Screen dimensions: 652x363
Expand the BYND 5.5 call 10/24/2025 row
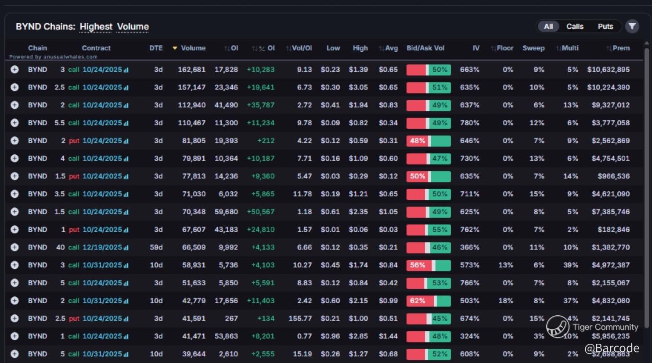pyautogui.click(x=14, y=123)
